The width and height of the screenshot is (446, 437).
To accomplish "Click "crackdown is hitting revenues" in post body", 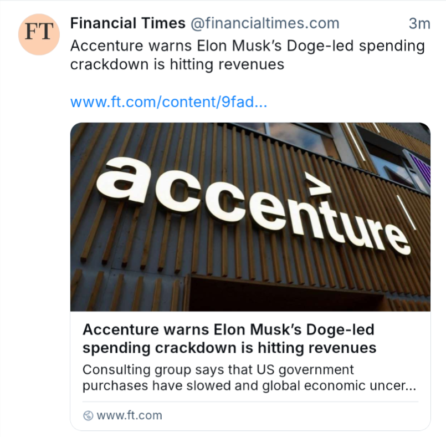I will (177, 64).
